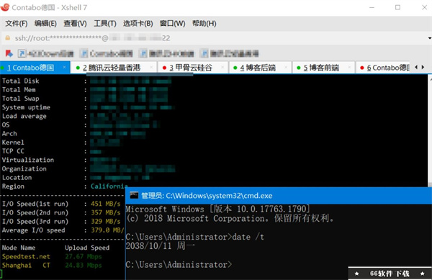The width and height of the screenshot is (432, 280).
Task: Click the 'Organization' label
Action: (x=24, y=168)
